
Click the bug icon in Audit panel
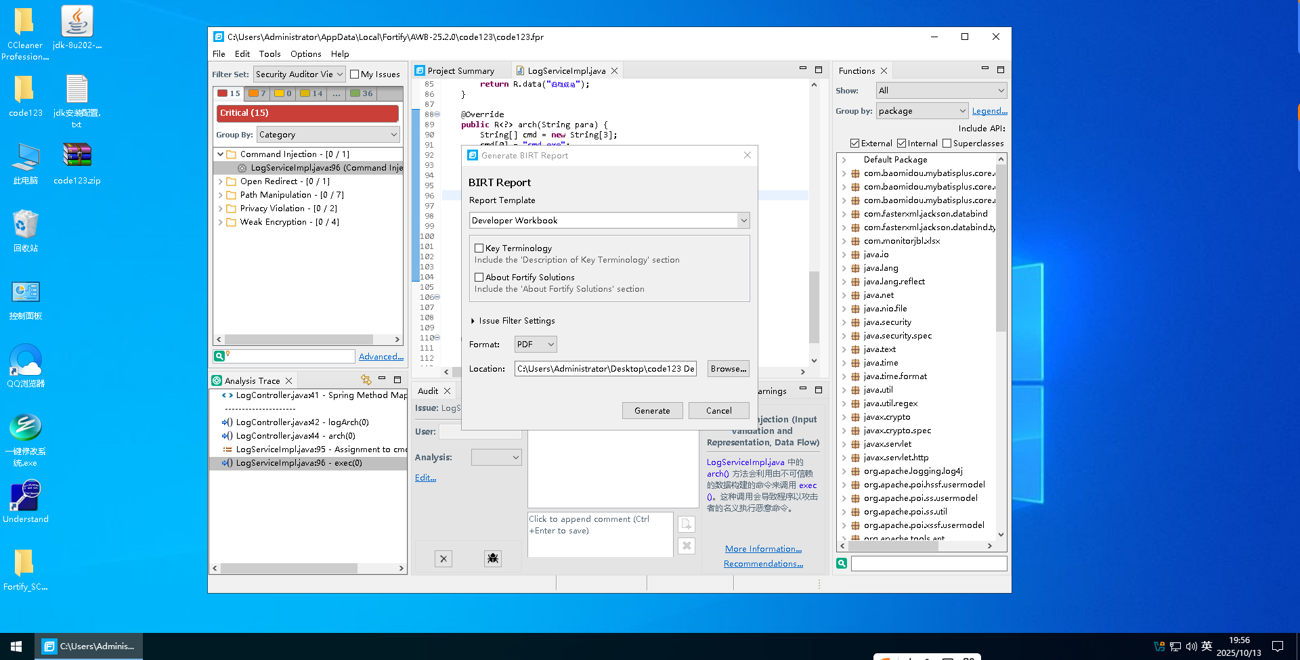coord(492,558)
